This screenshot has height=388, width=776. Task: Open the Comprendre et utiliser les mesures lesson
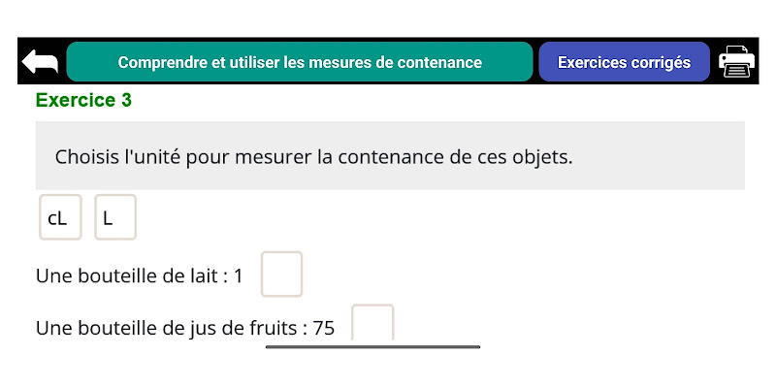pos(300,62)
